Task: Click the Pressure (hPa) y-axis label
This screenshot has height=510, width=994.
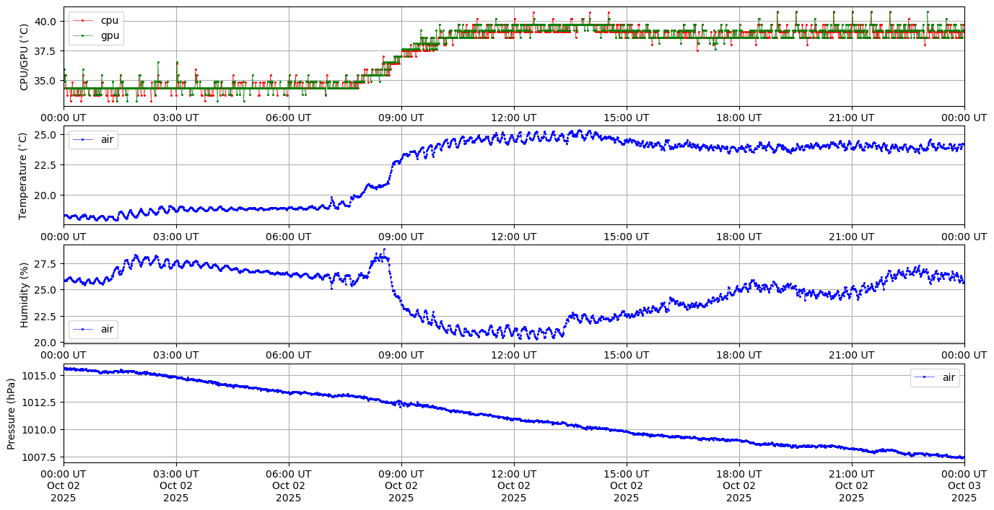Action: (x=12, y=413)
